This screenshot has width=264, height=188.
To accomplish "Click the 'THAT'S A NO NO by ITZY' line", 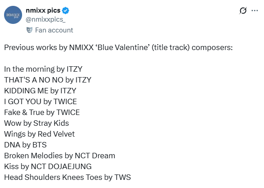I will tap(48, 80).
